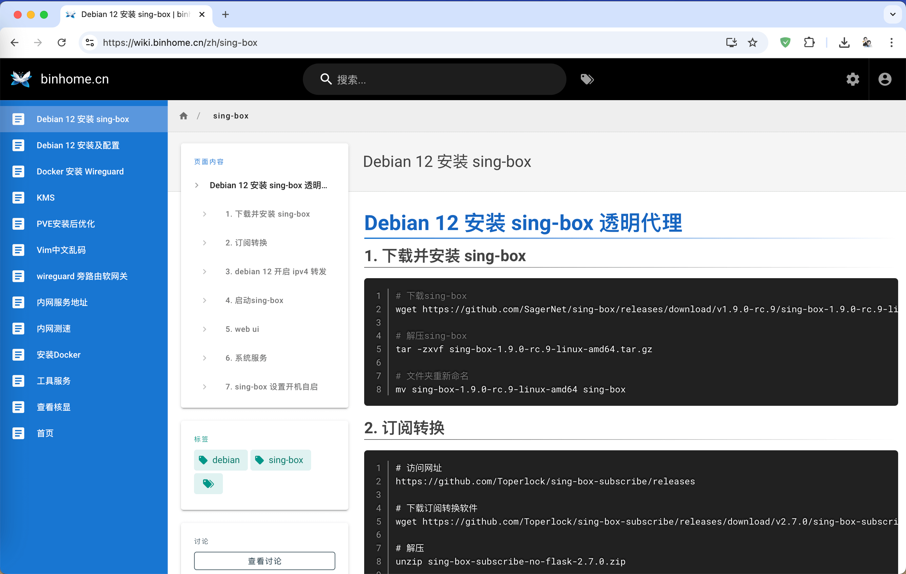Click the multiple-tags icon under 标签

208,483
